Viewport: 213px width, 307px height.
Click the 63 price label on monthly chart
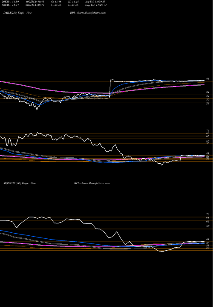coord(208,221)
